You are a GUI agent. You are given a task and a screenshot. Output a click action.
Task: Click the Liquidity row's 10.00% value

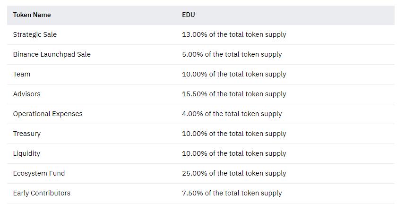point(234,153)
